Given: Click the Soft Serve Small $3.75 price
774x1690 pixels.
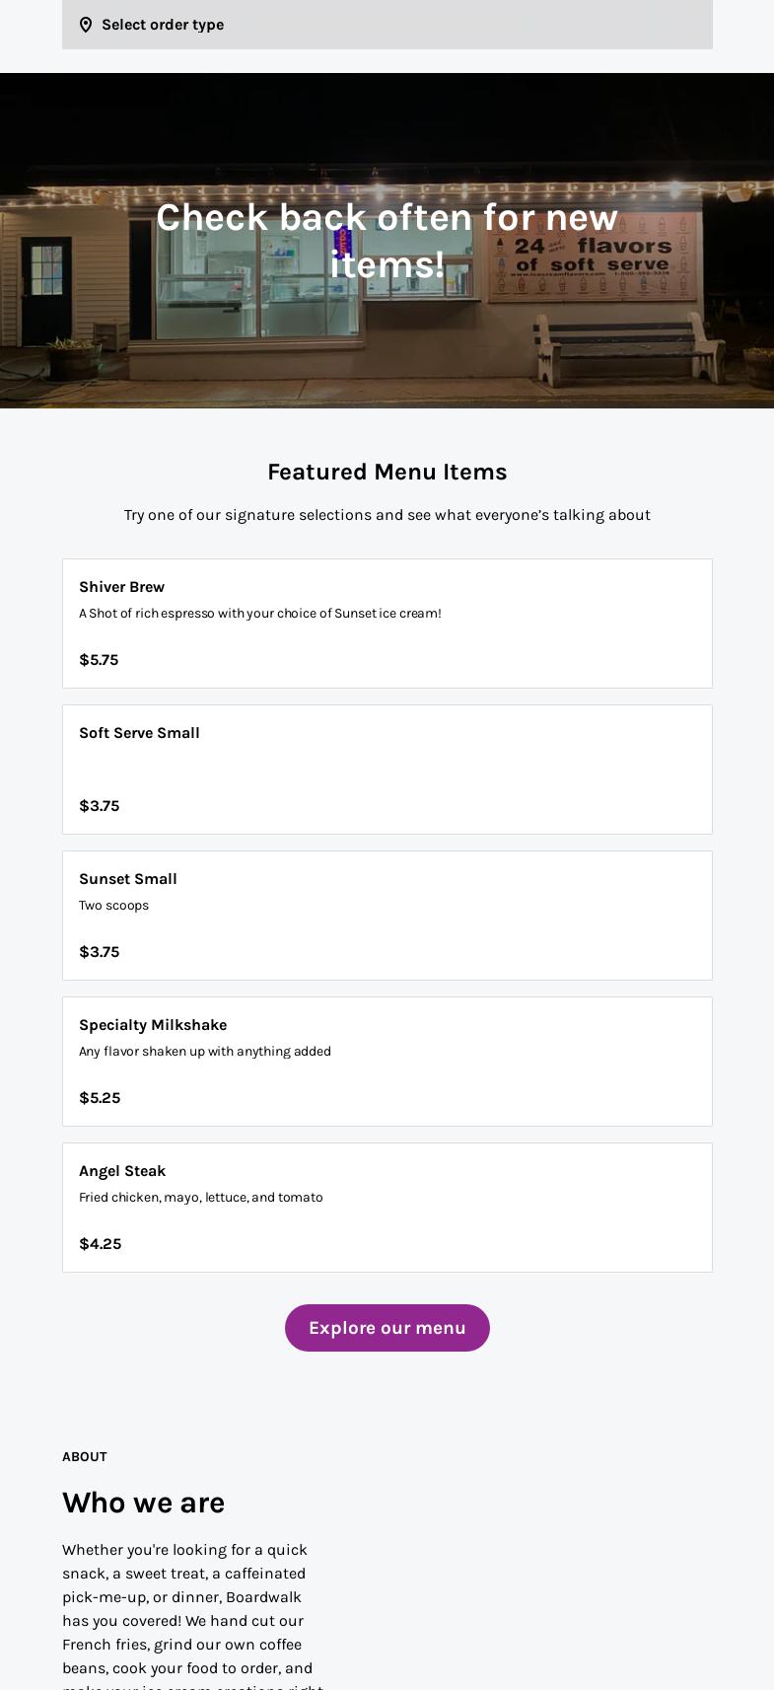Looking at the screenshot, I should [x=100, y=806].
